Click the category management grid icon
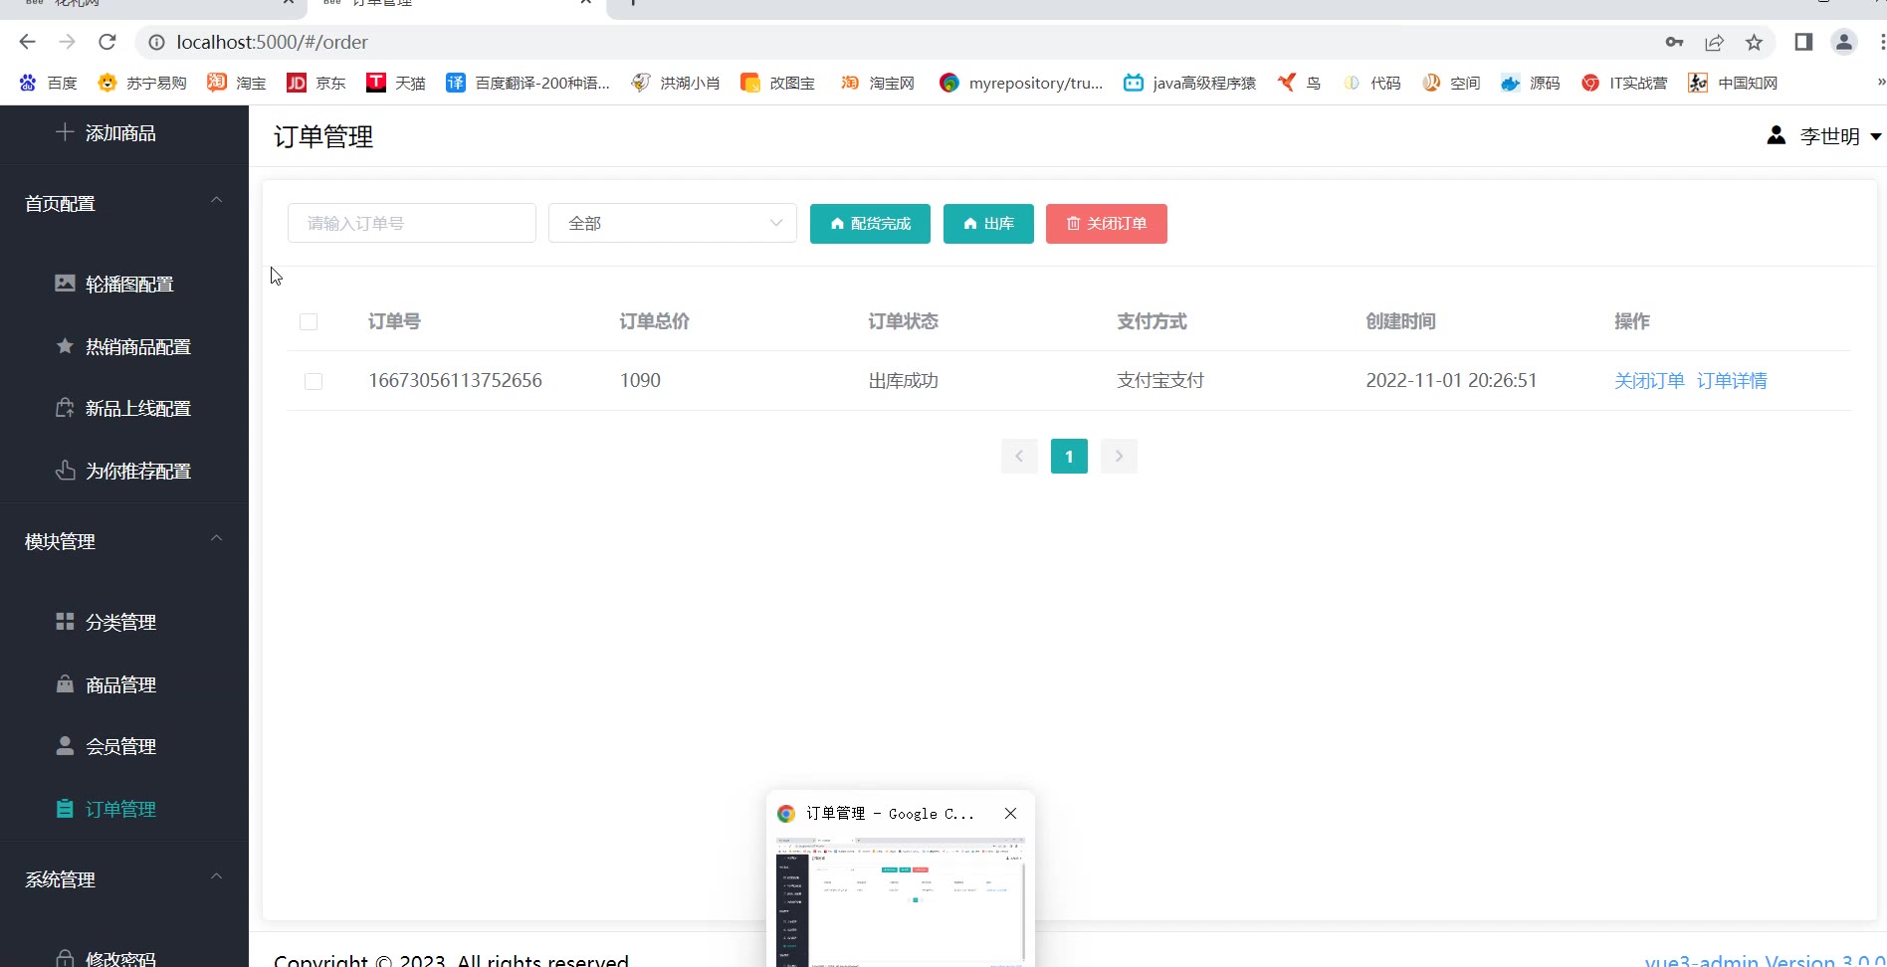 65,622
